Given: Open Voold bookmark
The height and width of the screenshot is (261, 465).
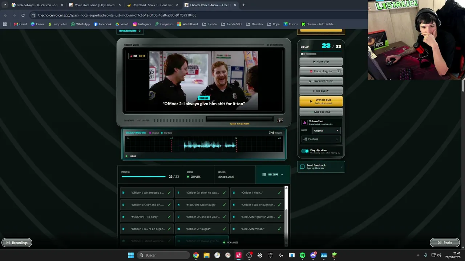Looking at the screenshot, I should point(122,24).
